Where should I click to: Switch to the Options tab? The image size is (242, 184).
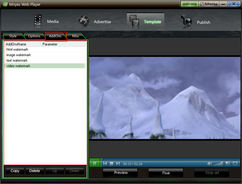(x=34, y=36)
